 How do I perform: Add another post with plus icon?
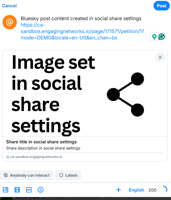pyautogui.click(x=118, y=190)
